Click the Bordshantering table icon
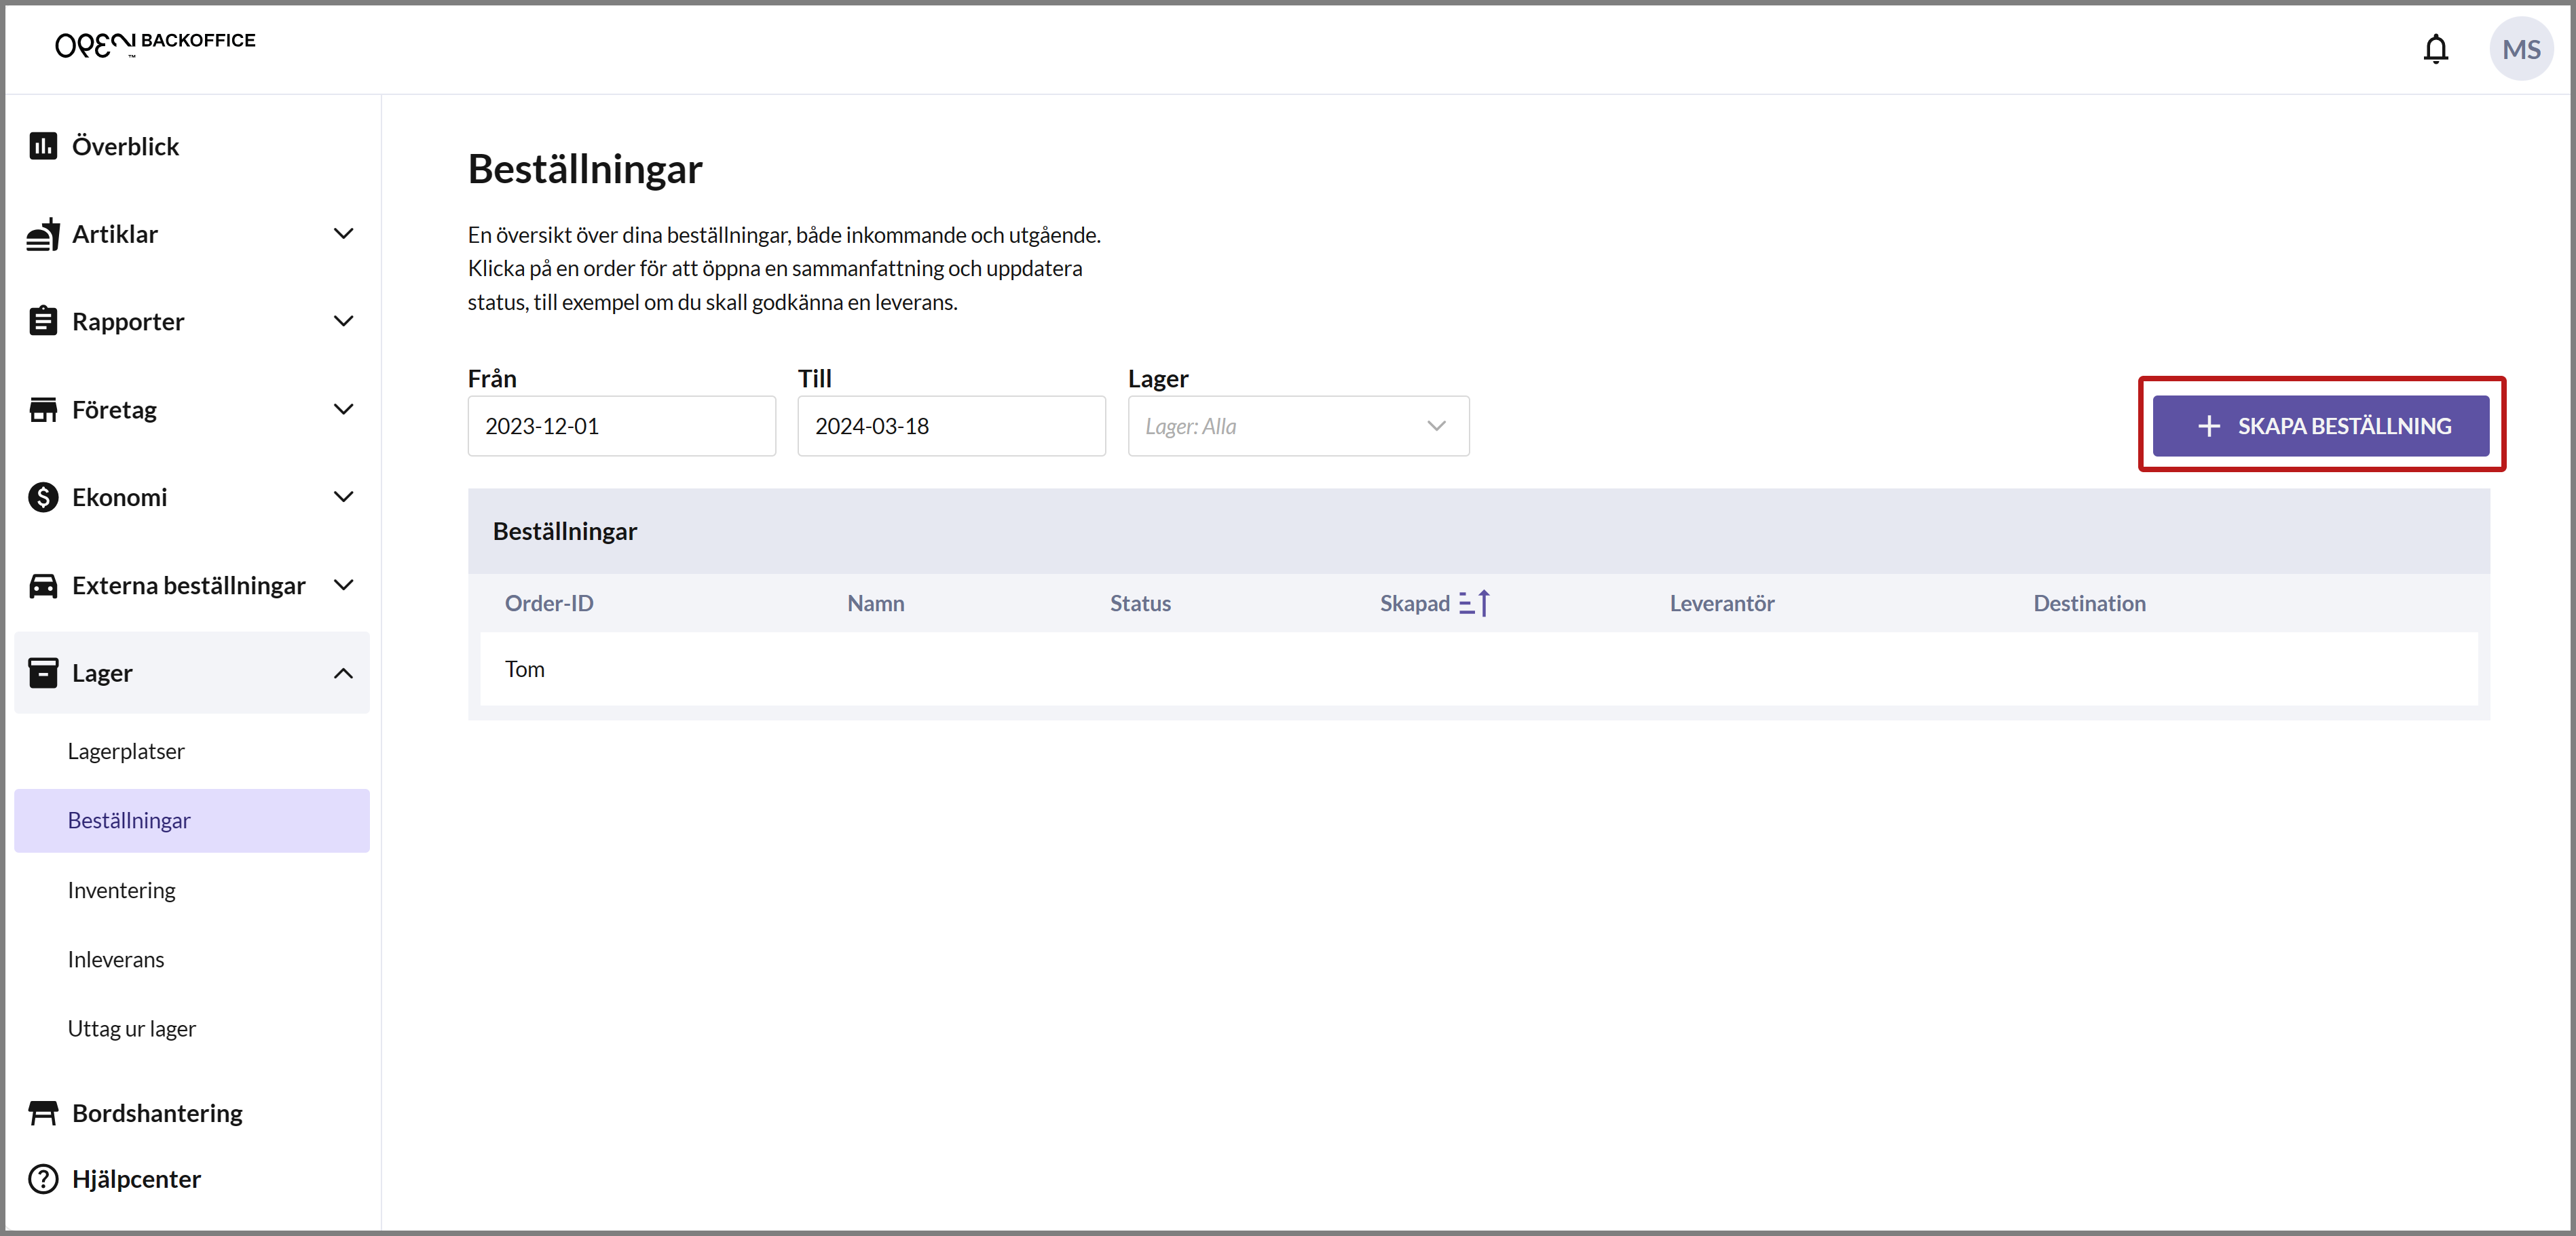 tap(43, 1112)
